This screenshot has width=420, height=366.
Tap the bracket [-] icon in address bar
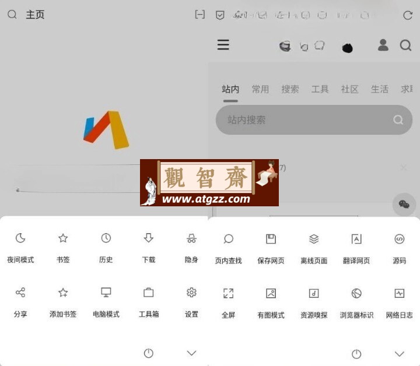point(200,15)
